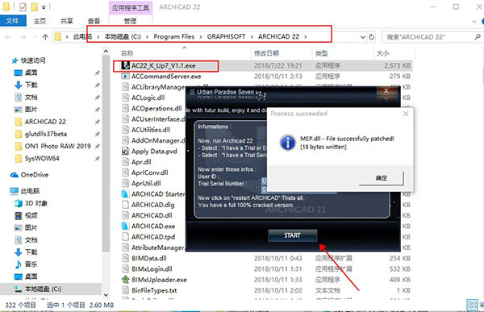
Task: Open 音乐 folder under This PC
Action: click(31, 264)
